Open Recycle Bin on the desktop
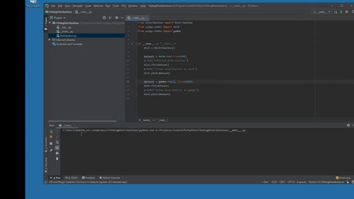The image size is (354, 199). pyautogui.click(x=33, y=4)
